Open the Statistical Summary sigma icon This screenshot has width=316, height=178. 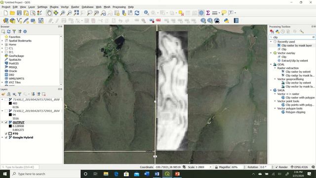click(x=208, y=13)
